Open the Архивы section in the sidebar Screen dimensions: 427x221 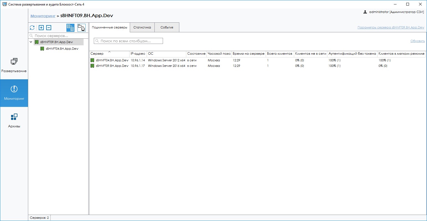tap(14, 120)
